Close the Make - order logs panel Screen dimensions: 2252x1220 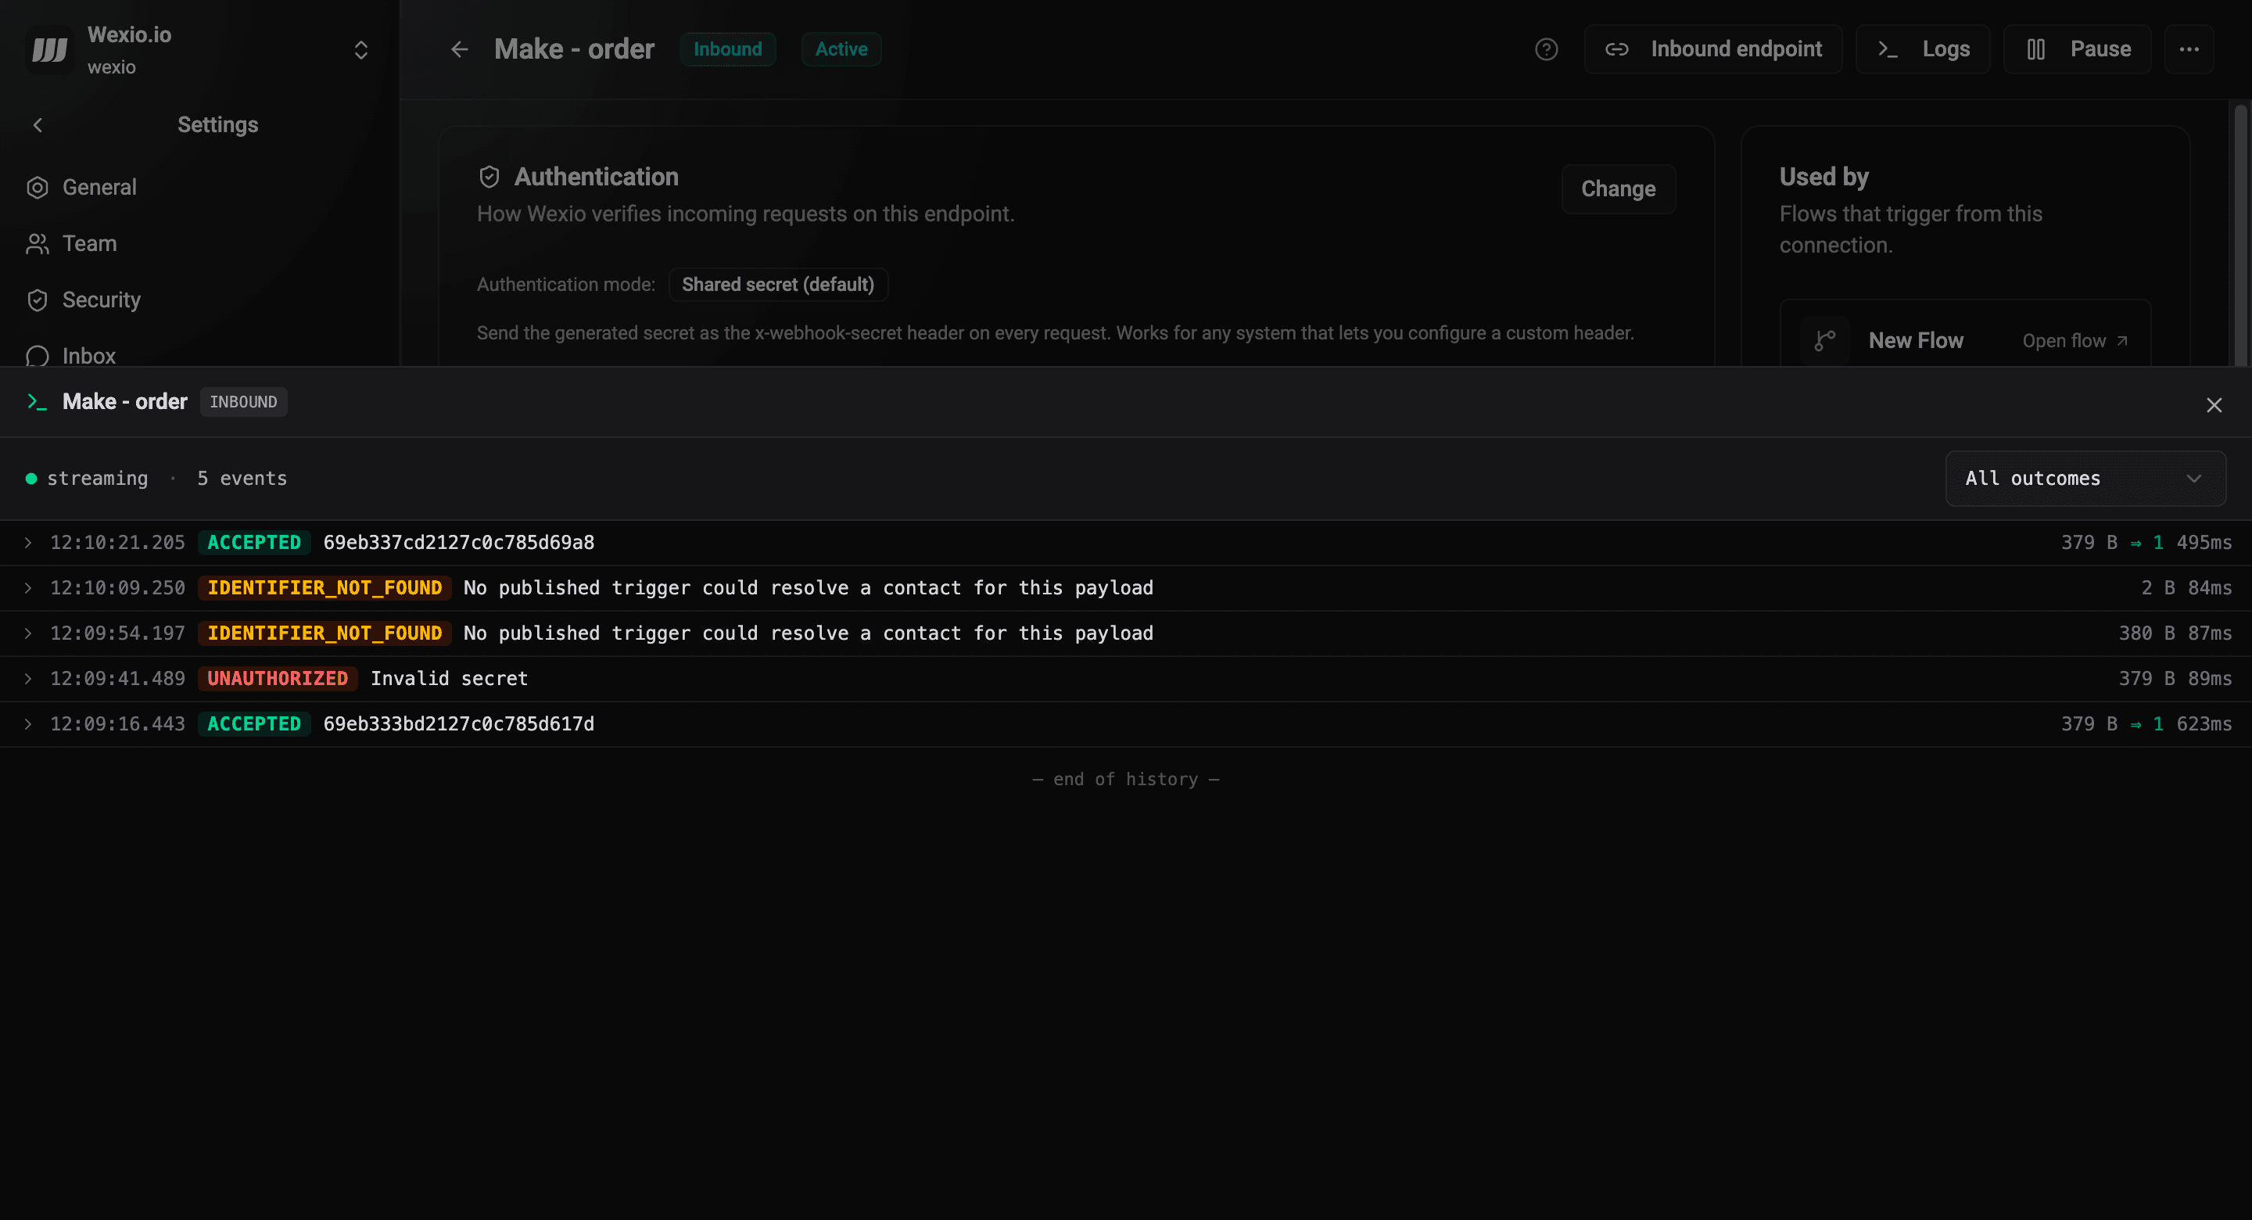pos(2214,405)
